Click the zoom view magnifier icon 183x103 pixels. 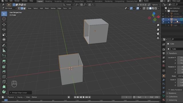[158, 25]
